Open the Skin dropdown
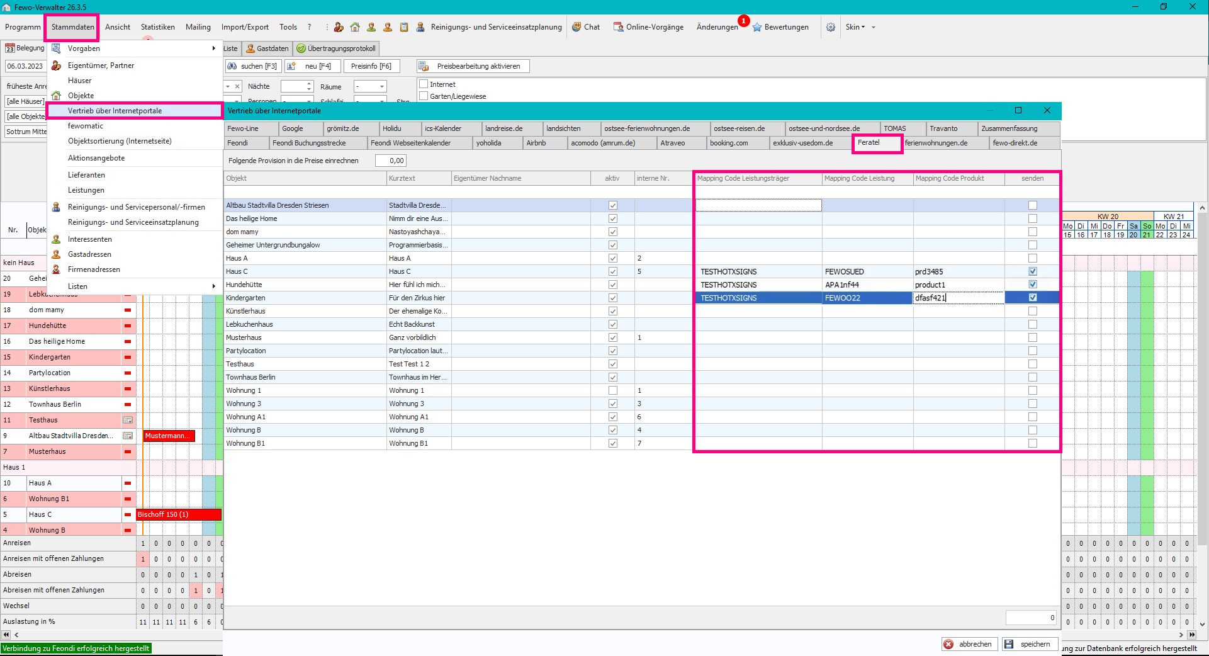 click(855, 27)
